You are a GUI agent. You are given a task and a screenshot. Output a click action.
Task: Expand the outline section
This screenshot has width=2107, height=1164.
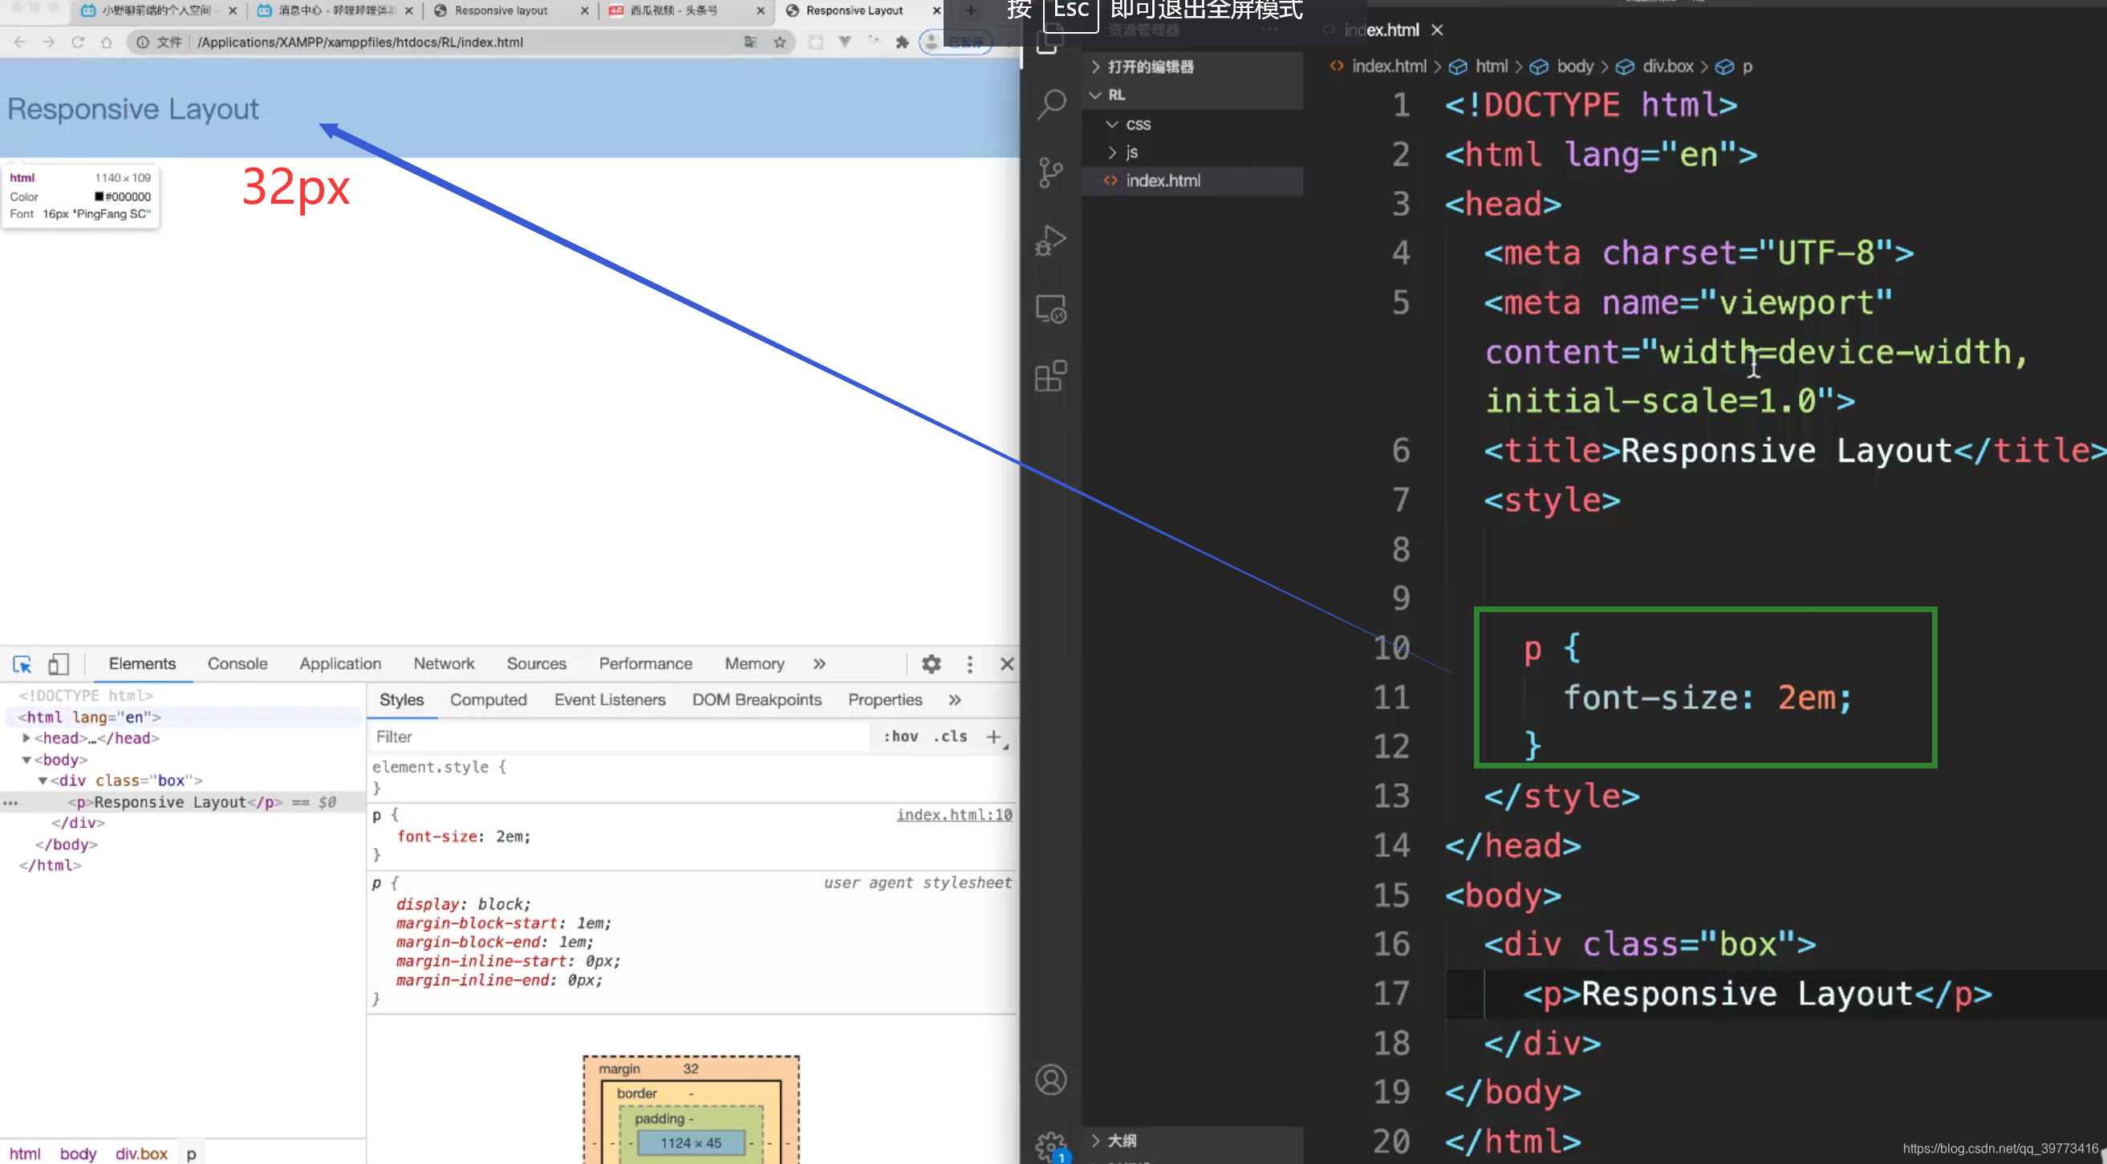1095,1140
